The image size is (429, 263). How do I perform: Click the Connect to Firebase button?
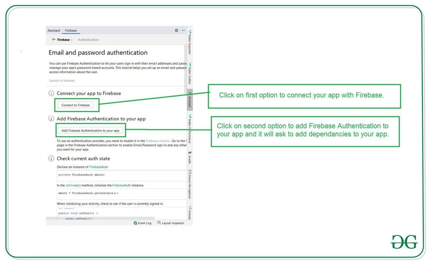pos(75,105)
